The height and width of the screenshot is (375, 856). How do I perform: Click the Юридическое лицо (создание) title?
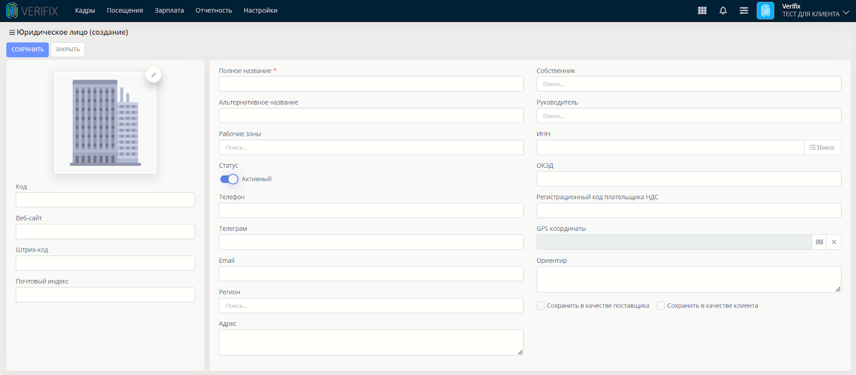tap(72, 33)
